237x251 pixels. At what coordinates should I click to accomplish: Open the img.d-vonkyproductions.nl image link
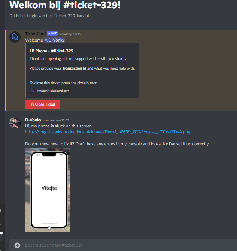[x=107, y=132]
